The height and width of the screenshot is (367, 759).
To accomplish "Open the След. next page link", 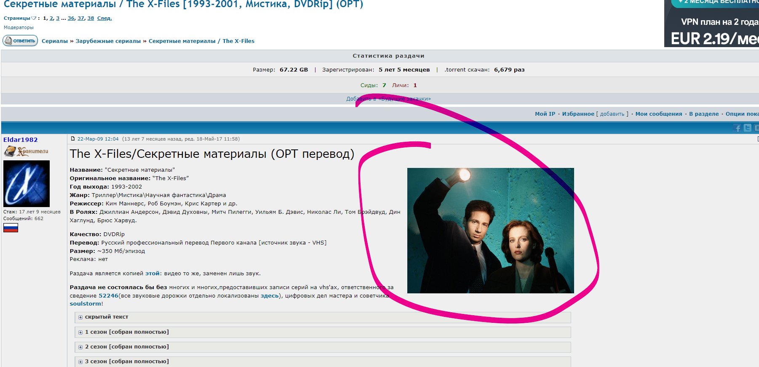I will [104, 18].
